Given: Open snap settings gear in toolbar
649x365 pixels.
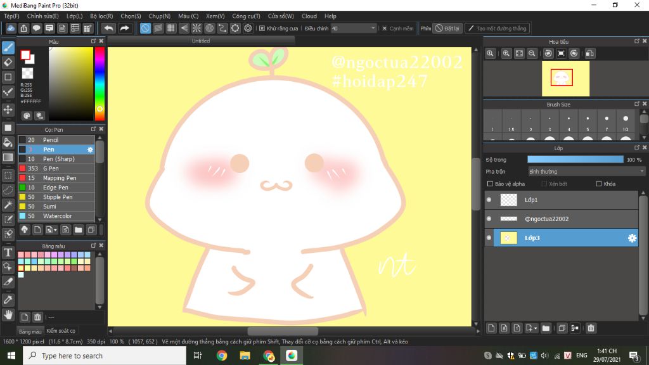Looking at the screenshot, I should tap(248, 28).
